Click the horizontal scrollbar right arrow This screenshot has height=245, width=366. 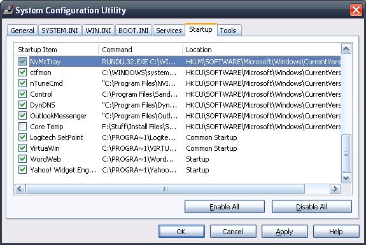coord(335,189)
